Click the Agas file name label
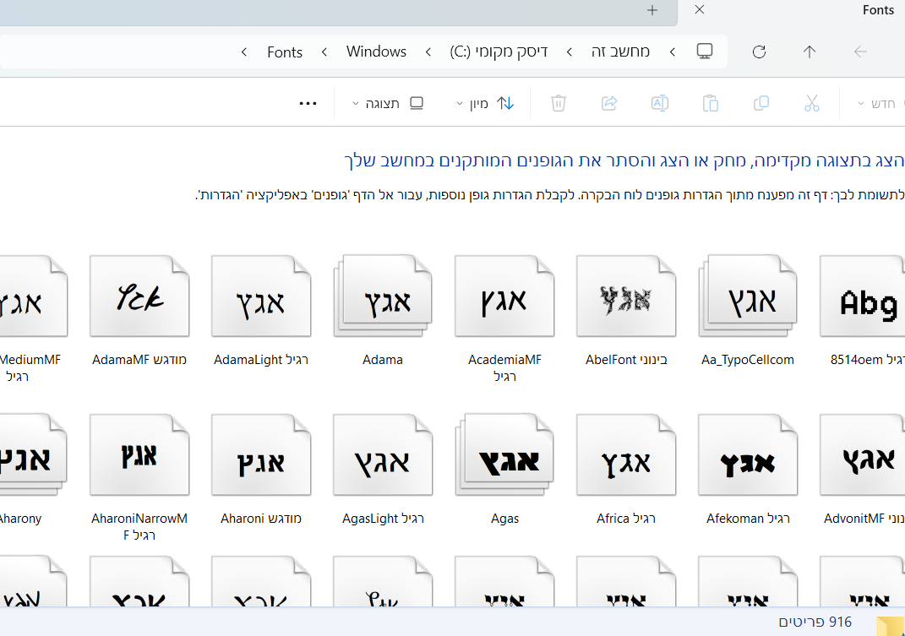 (x=505, y=519)
